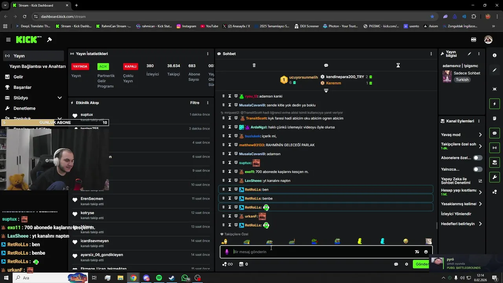Click the chat panel scrollbar

(437, 226)
